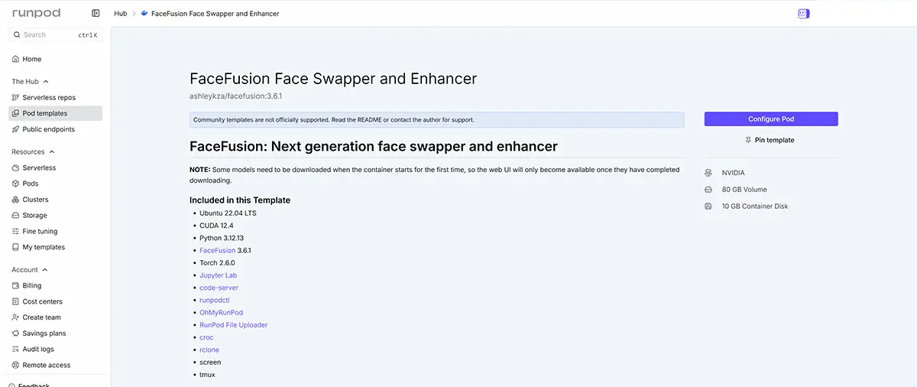Click the Audit logs icon

16,350
